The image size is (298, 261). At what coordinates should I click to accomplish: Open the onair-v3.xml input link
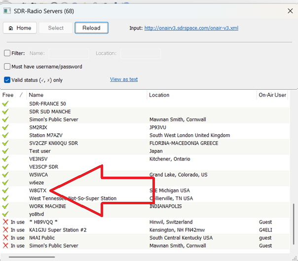(191, 28)
